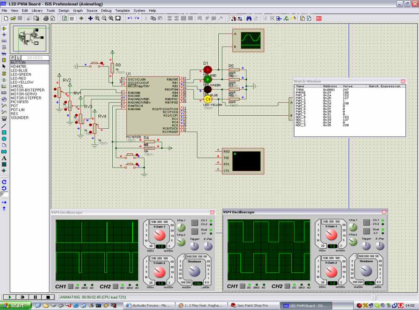This screenshot has height=310, width=419.
Task: Select the 2D text 'A' tool
Action: pos(4,158)
